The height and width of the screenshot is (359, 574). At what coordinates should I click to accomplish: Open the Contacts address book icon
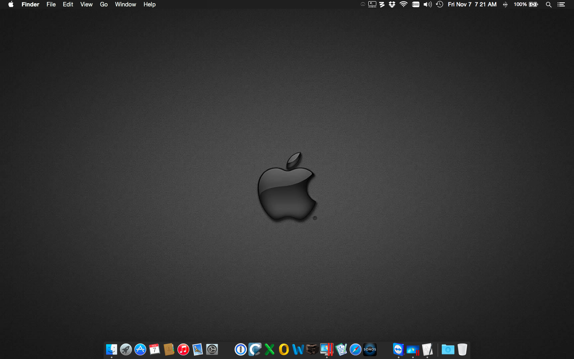pos(169,349)
